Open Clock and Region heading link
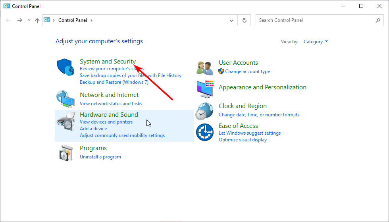Screen dimensions: 389x222 point(243,106)
